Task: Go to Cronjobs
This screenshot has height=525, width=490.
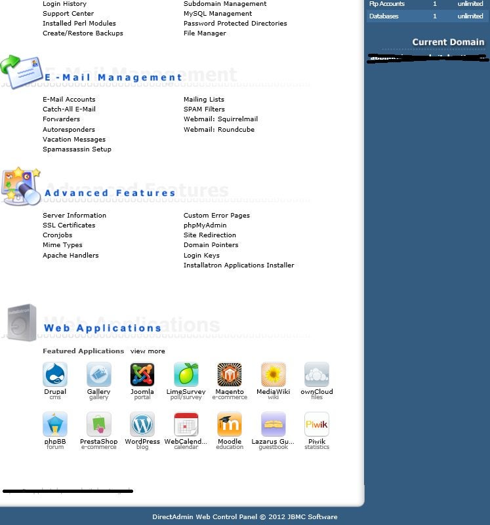Action: tap(57, 235)
